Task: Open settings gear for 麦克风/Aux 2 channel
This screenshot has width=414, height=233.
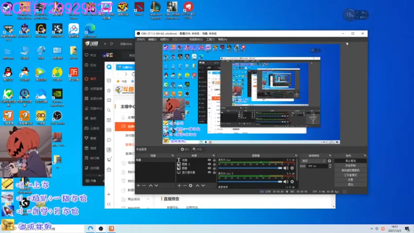Action: tap(292, 182)
